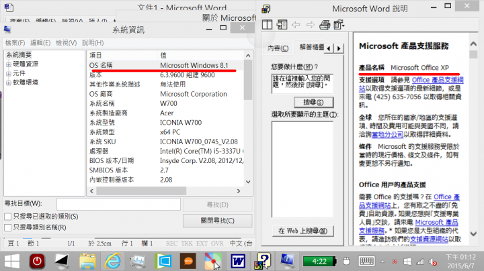Open the 支援資源網站 link
The height and width of the screenshot is (271, 484).
429,239
